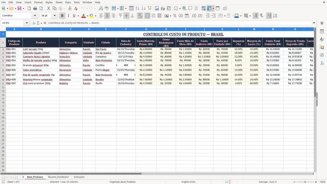Export directly as PDF
Screen dimensions: 327x184
pyautogui.click(x=29, y=8)
